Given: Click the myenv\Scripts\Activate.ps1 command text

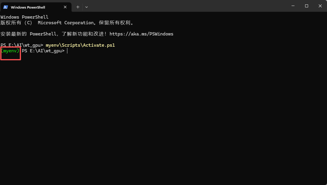Looking at the screenshot, I should tap(80, 45).
